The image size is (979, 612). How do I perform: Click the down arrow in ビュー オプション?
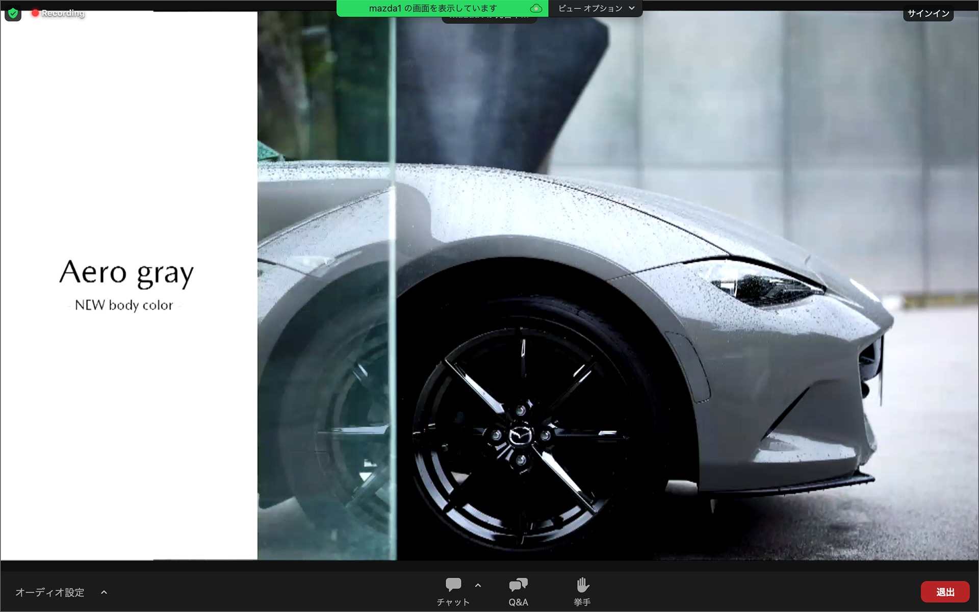632,8
